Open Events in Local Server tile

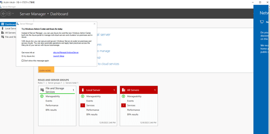click(x=90, y=101)
